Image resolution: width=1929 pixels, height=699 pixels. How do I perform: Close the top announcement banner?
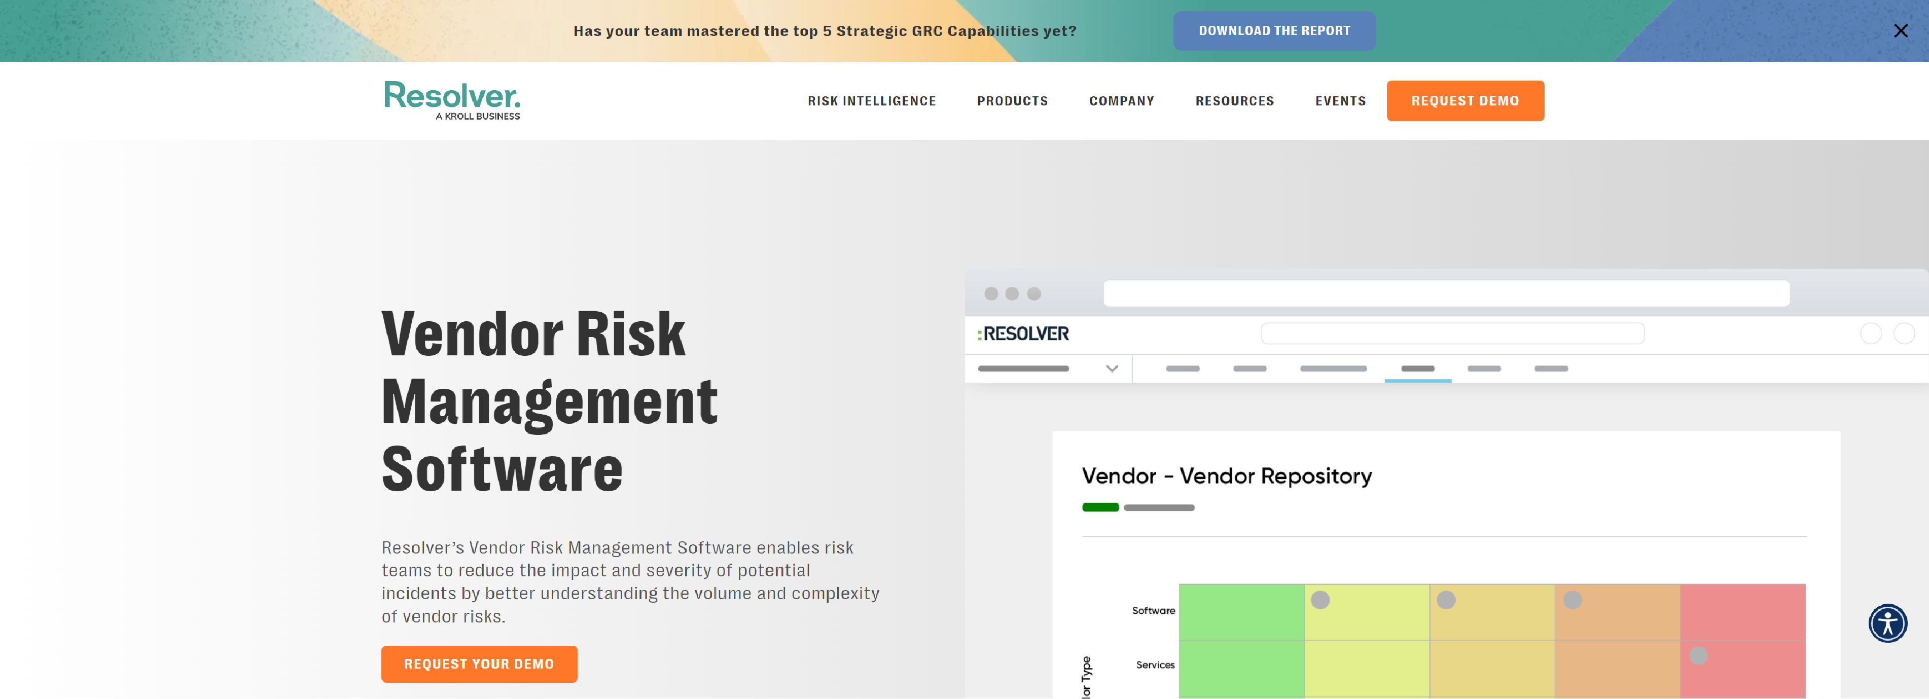click(x=1900, y=31)
